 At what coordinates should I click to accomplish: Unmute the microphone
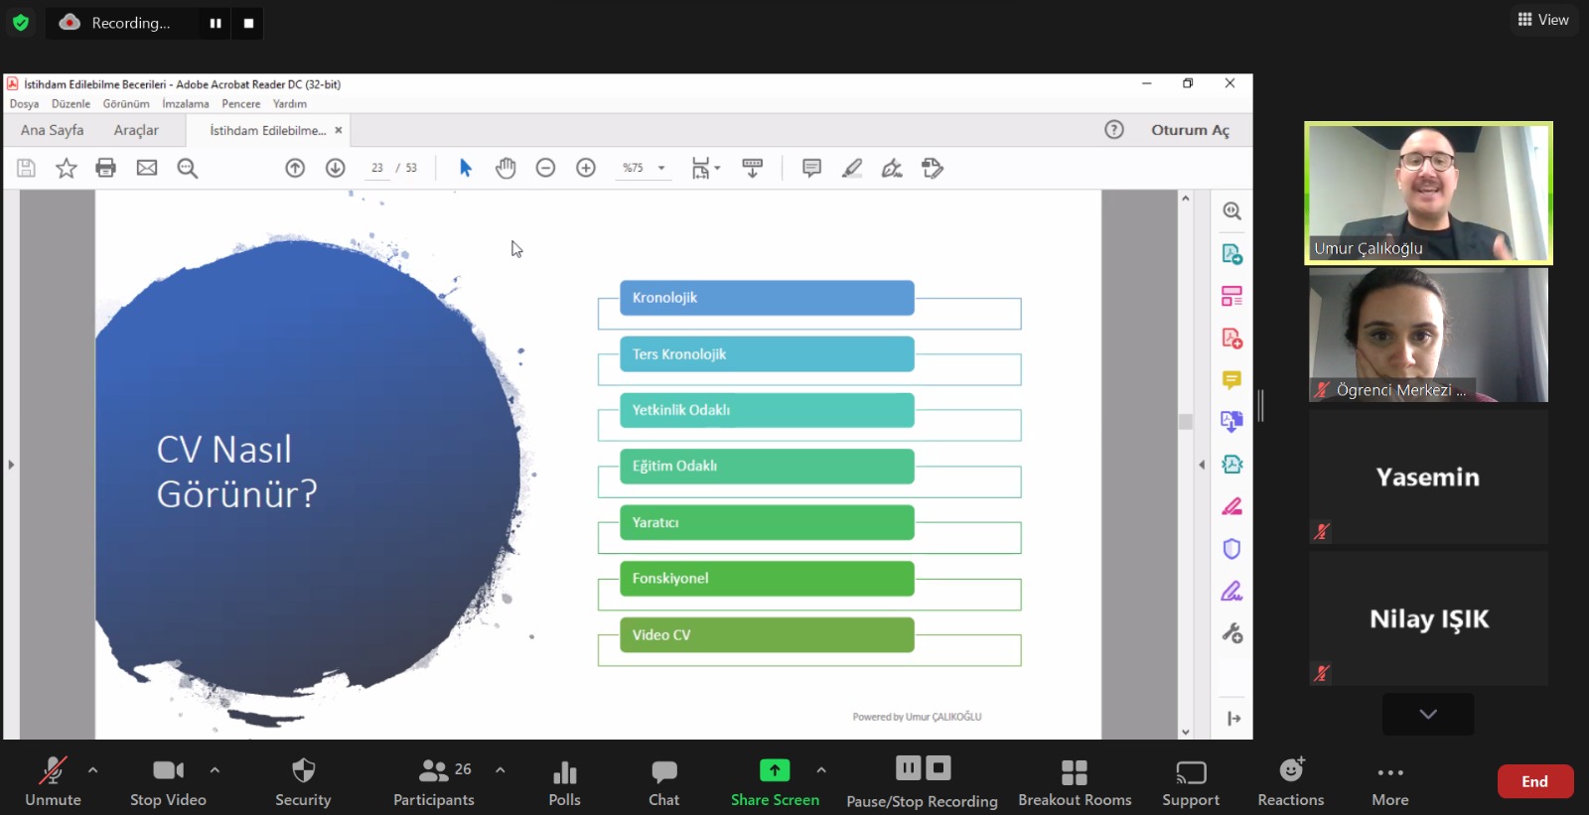click(x=53, y=782)
